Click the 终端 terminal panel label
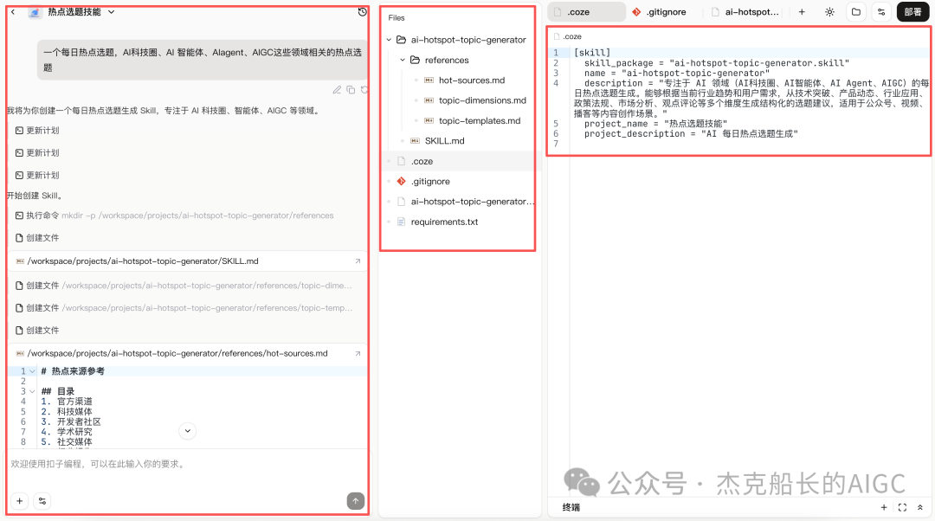The image size is (935, 521). click(x=571, y=508)
